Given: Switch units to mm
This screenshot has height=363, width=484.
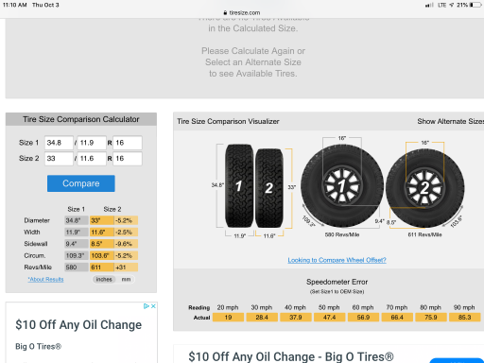Looking at the screenshot, I should click(x=126, y=279).
